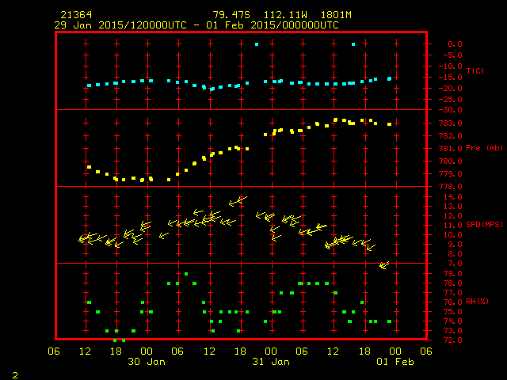Click the elevation label 1801M
The width and height of the screenshot is (507, 380).
(x=336, y=15)
